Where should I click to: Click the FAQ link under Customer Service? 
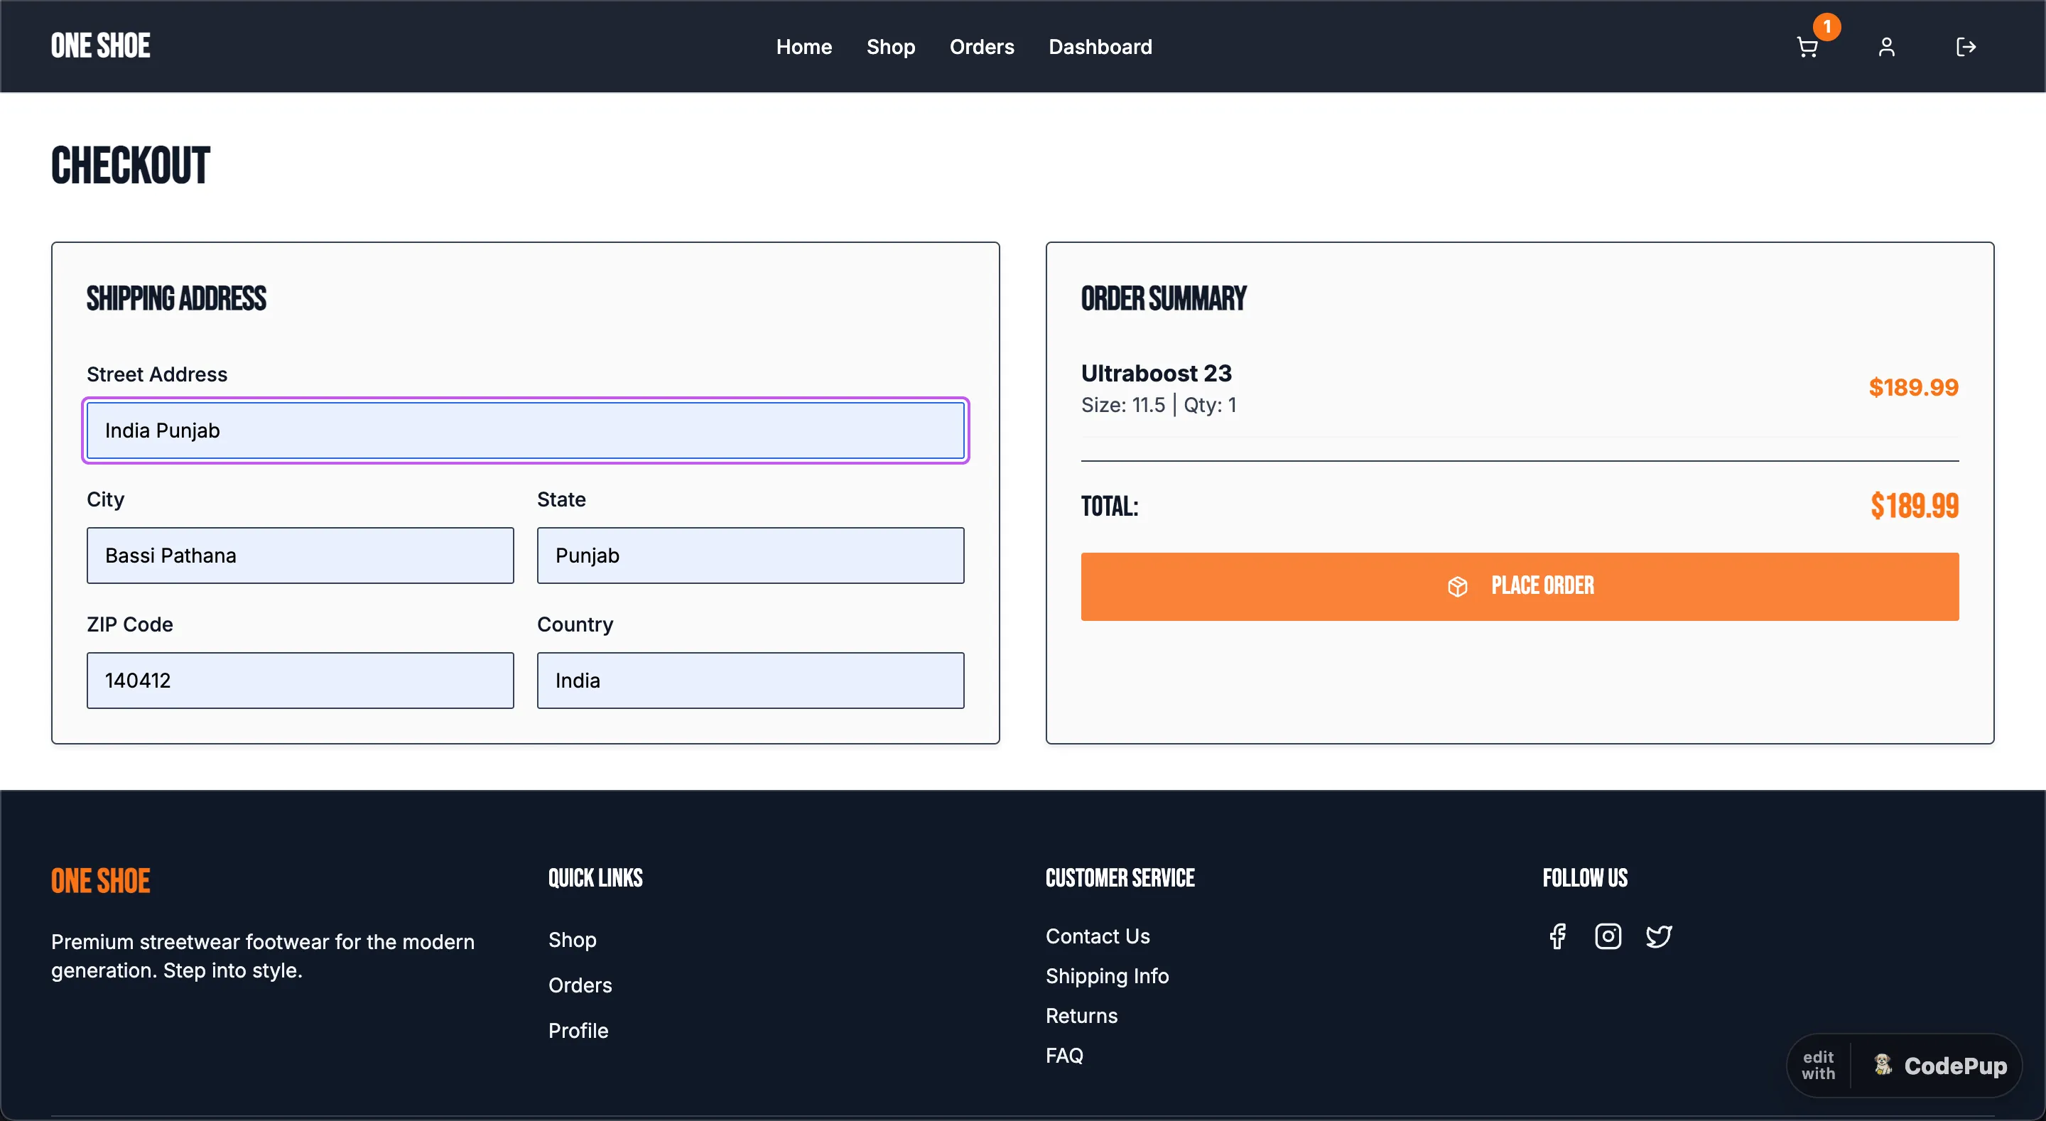(x=1064, y=1056)
